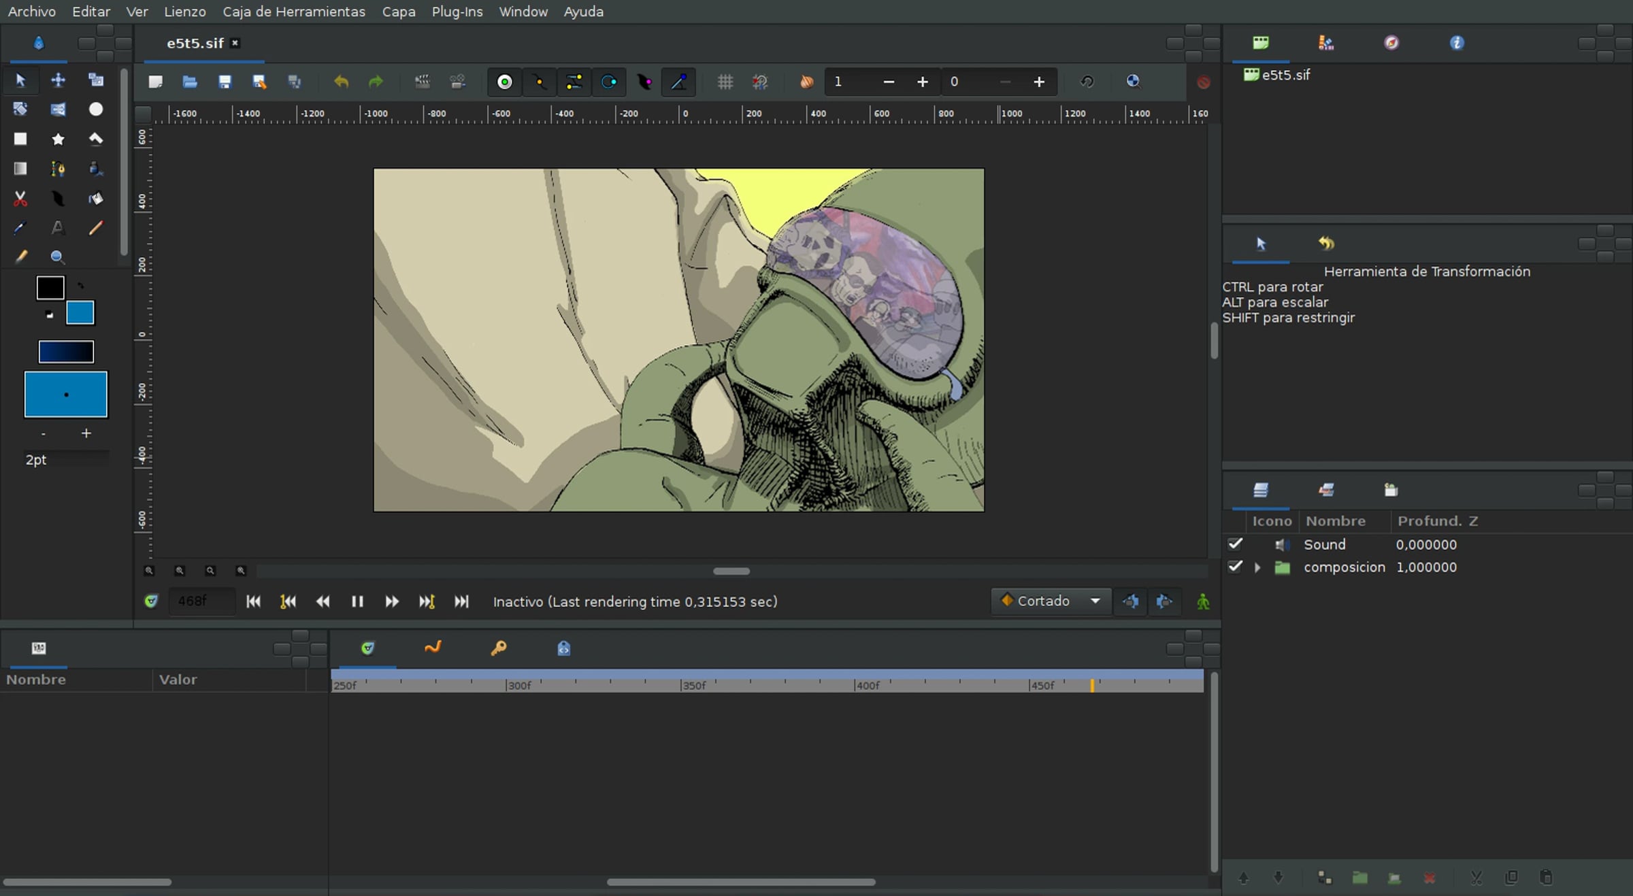
Task: Expand the composicion layer group
Action: click(1257, 567)
